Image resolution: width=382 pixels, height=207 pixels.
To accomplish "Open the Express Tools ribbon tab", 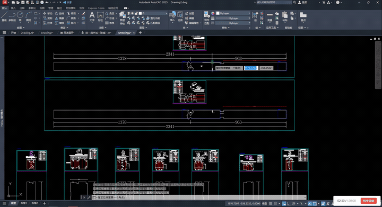I will (x=96, y=8).
